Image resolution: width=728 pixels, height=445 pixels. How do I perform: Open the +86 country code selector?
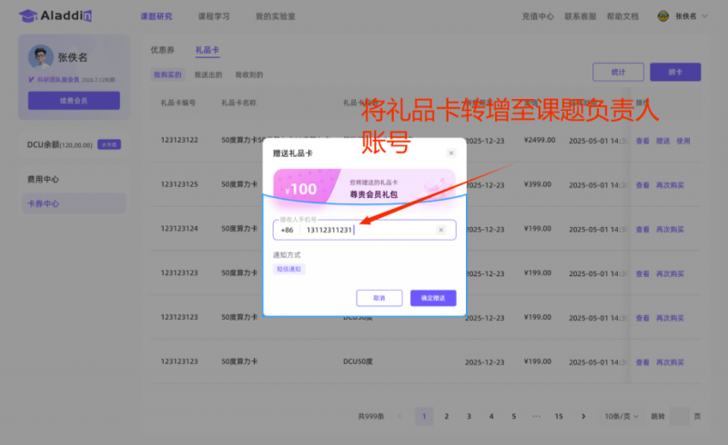[287, 230]
